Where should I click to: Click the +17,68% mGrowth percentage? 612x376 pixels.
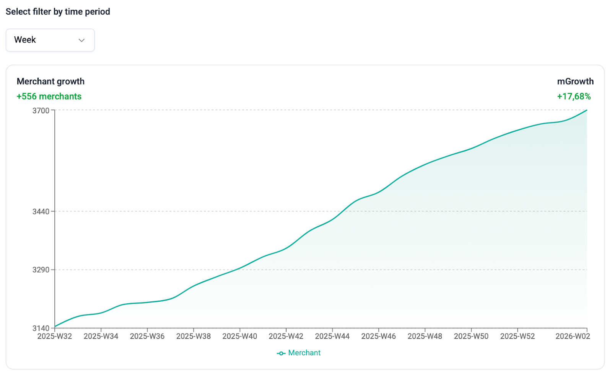574,96
